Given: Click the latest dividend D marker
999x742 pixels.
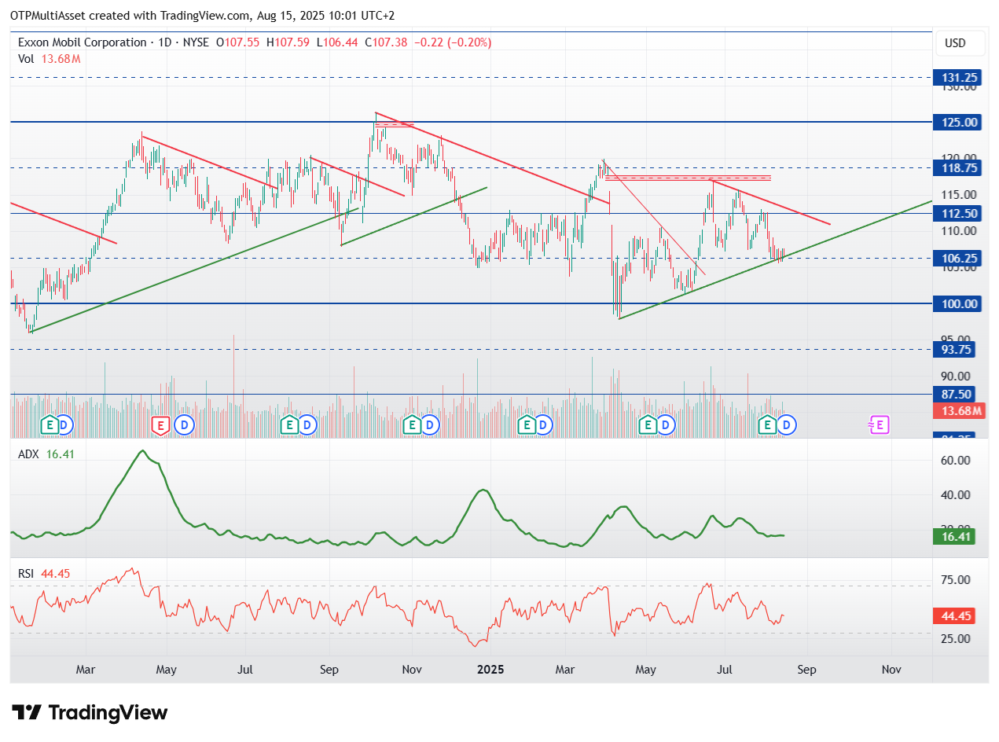Looking at the screenshot, I should click(788, 425).
